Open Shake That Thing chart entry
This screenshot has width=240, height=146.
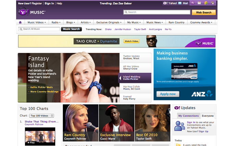pos(41,122)
